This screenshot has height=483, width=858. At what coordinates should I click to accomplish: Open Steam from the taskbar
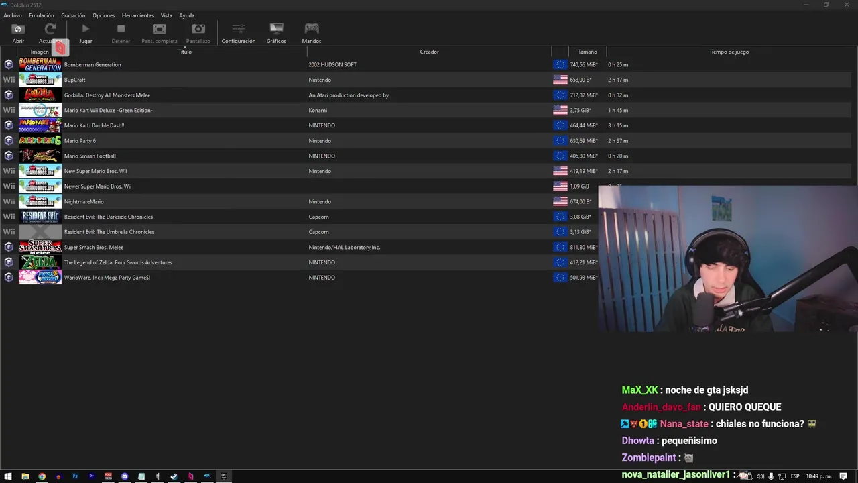pos(174,476)
